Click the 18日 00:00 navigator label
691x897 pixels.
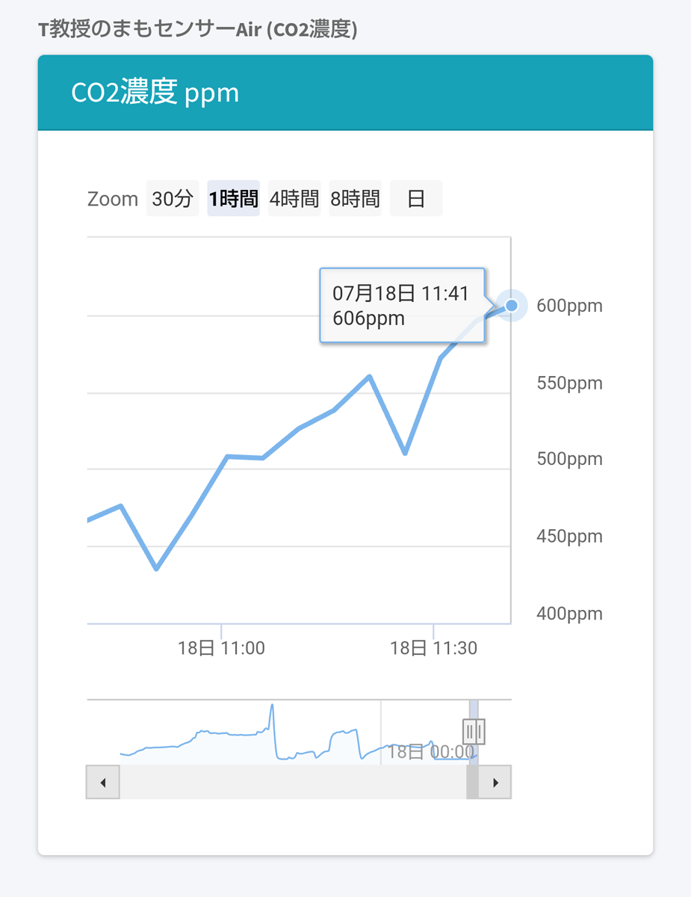(x=430, y=751)
